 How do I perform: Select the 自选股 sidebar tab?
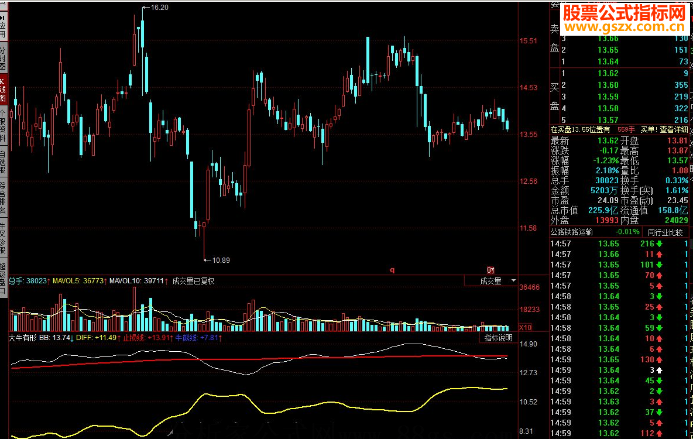click(x=3, y=163)
